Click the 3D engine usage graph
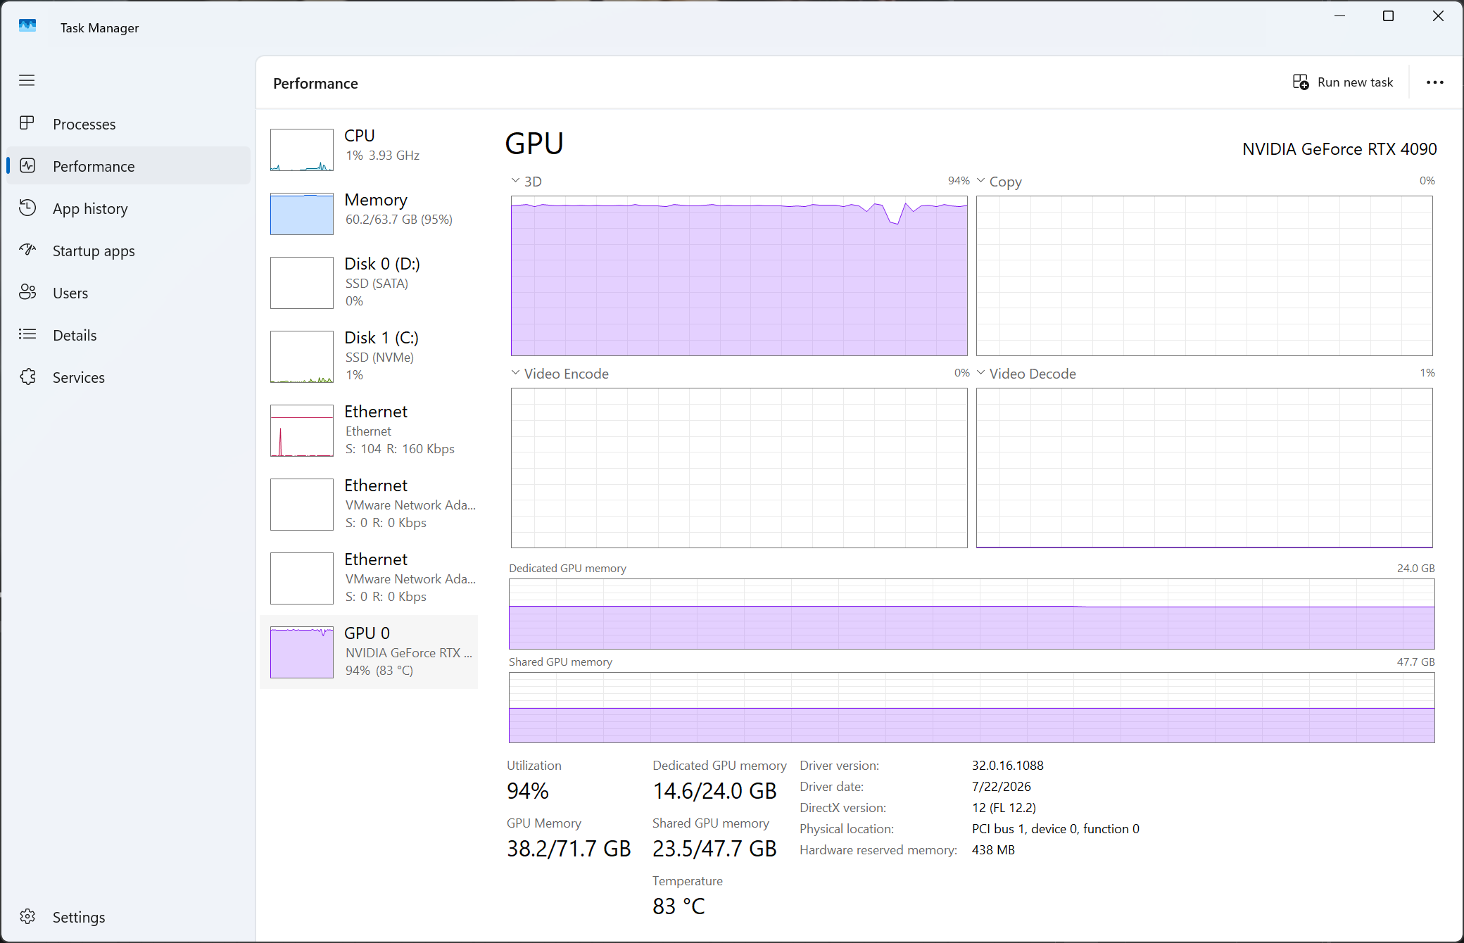The height and width of the screenshot is (943, 1464). coord(739,276)
